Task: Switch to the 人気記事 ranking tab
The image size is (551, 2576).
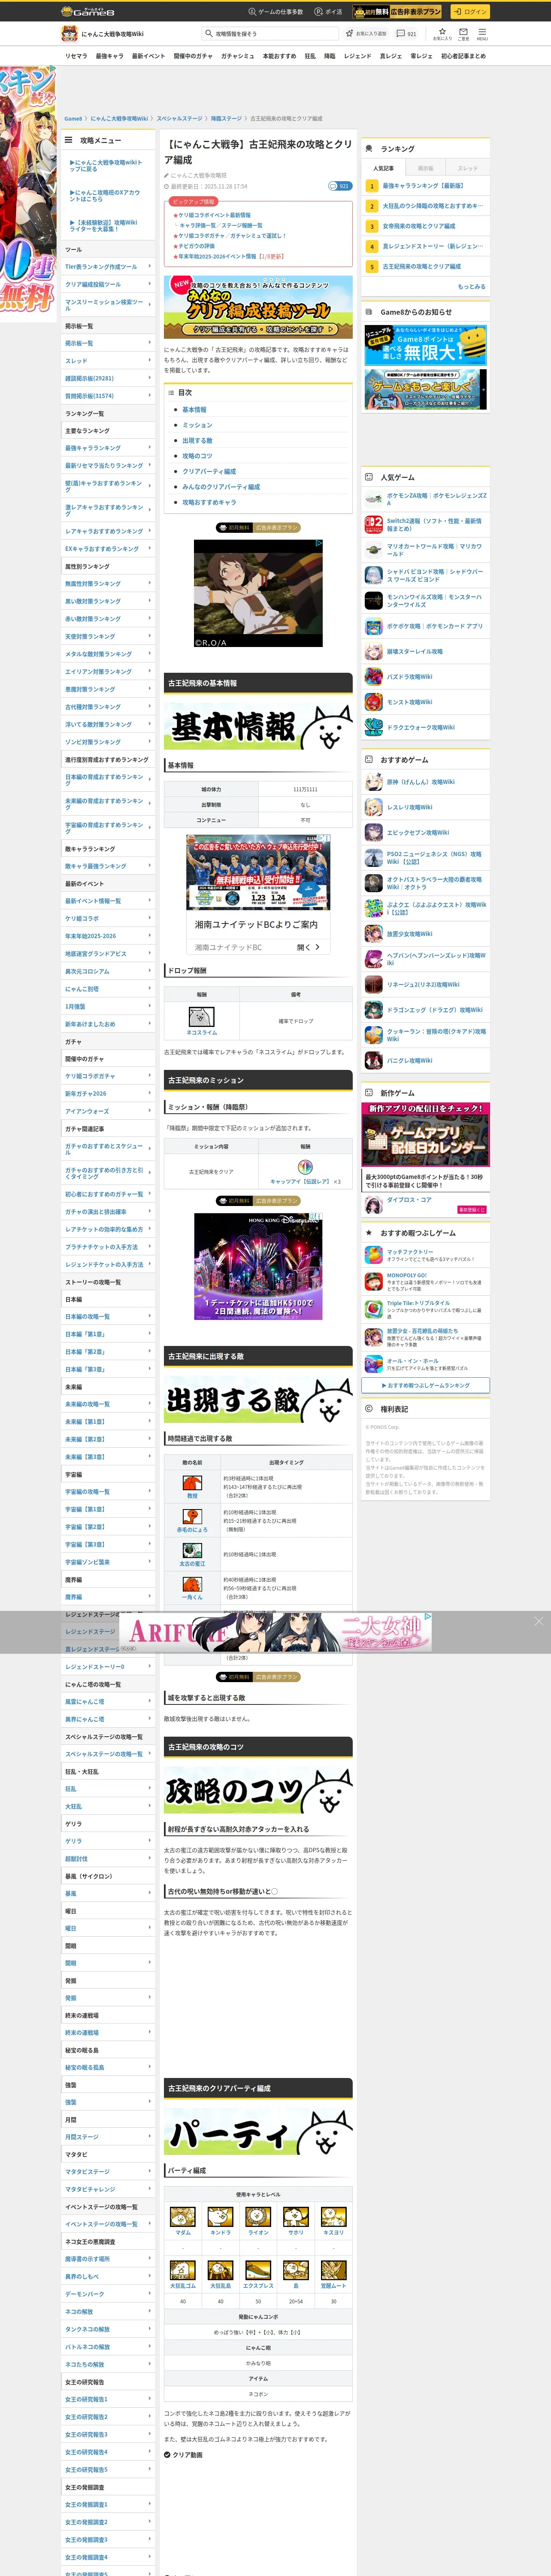Action: pyautogui.click(x=383, y=168)
